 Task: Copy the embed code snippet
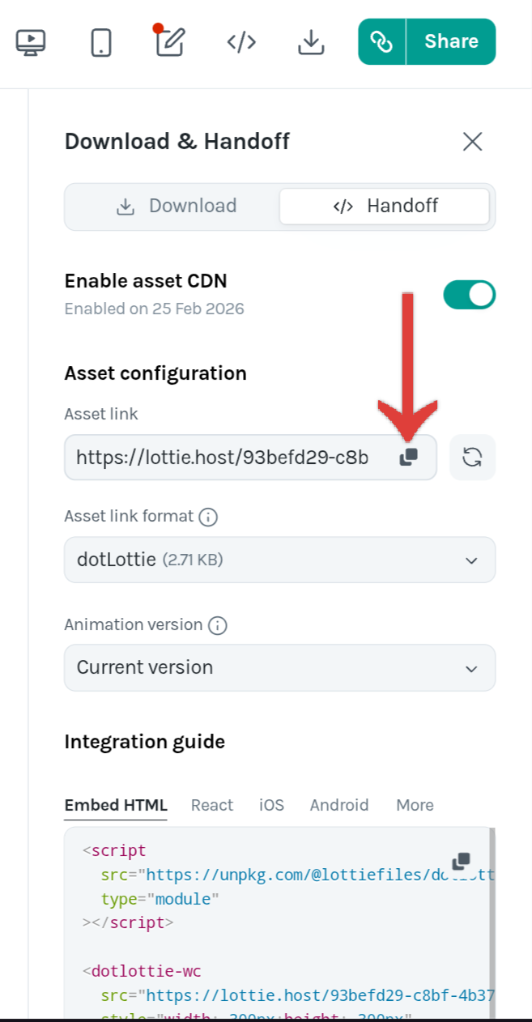click(461, 861)
